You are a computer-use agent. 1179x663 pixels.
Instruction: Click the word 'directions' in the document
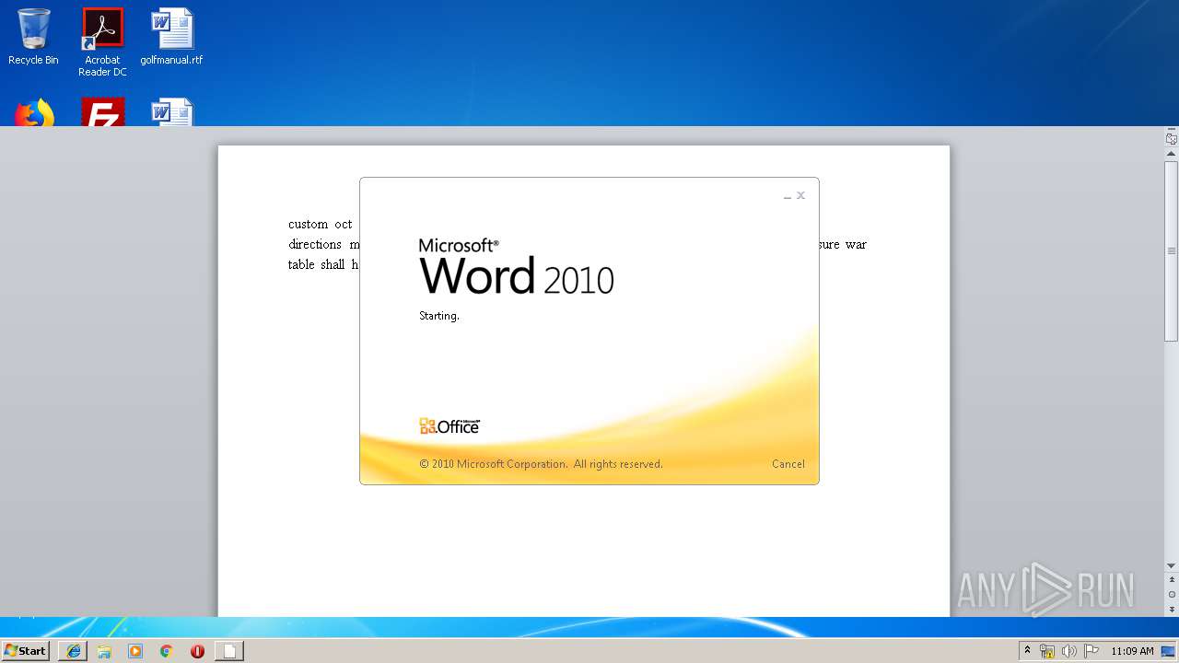pos(314,244)
